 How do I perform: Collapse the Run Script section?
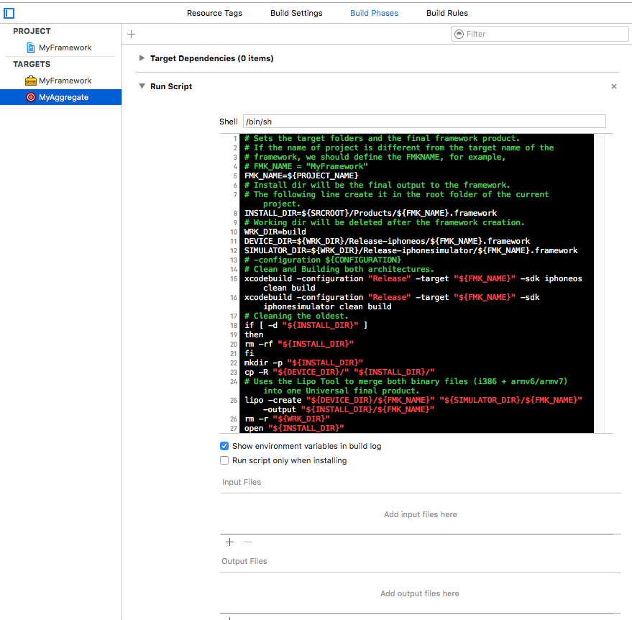(x=142, y=86)
